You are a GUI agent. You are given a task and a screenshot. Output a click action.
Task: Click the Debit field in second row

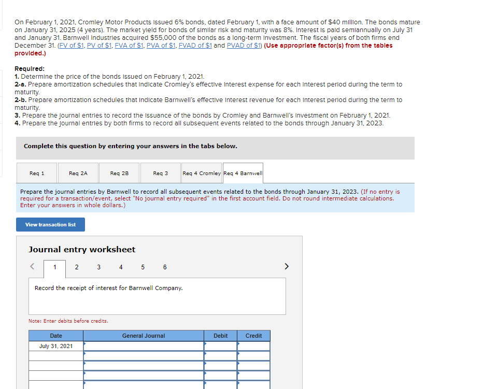221,356
